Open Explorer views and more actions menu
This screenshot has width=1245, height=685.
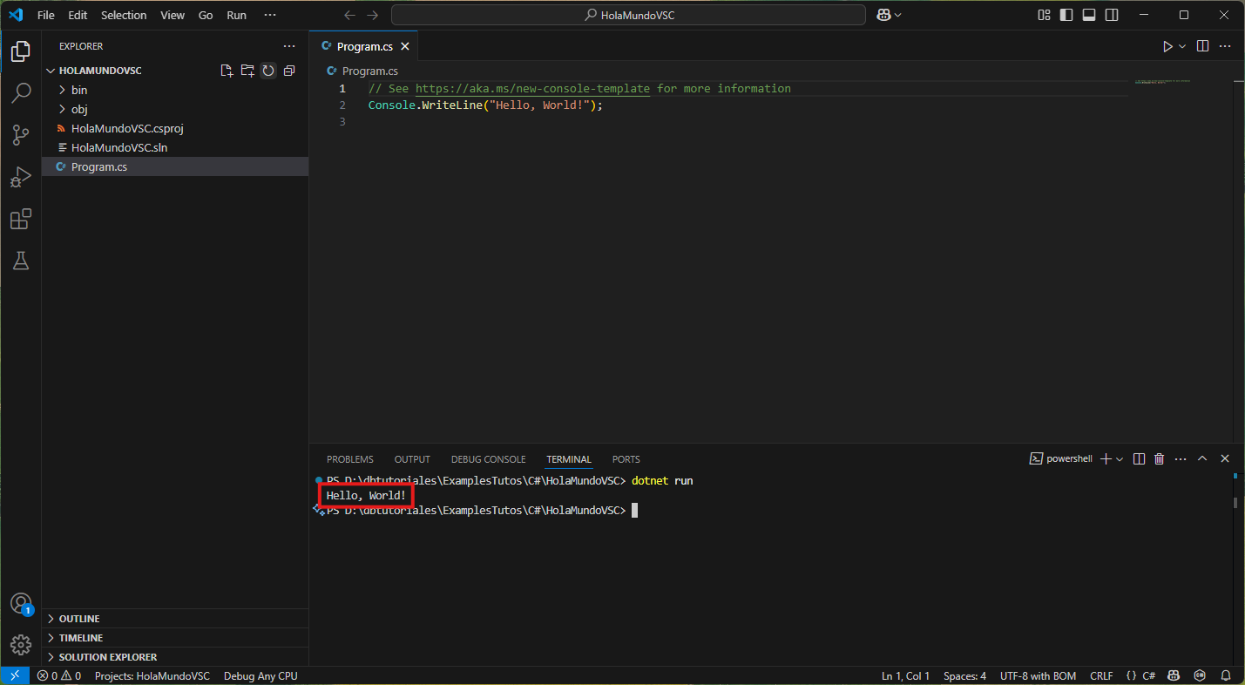[x=289, y=46]
